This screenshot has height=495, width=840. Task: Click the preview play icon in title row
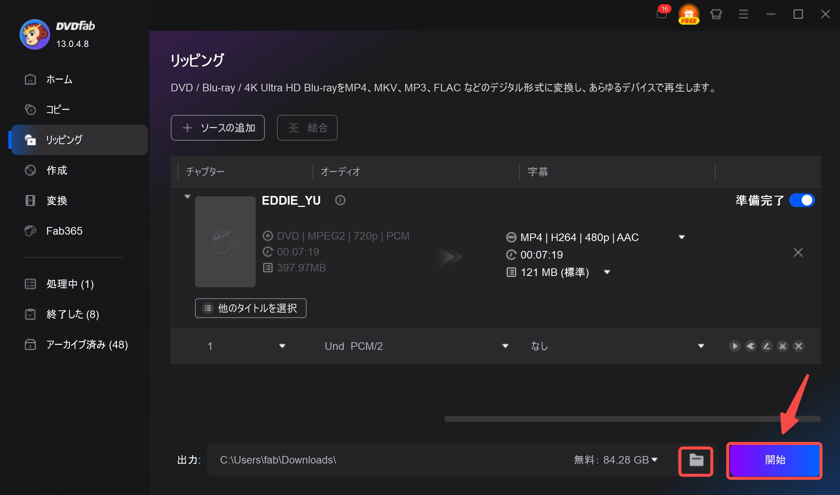point(735,346)
